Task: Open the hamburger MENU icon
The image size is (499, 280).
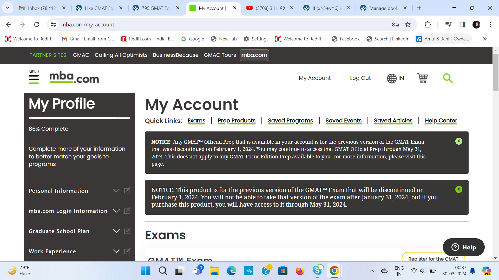Action: click(34, 79)
